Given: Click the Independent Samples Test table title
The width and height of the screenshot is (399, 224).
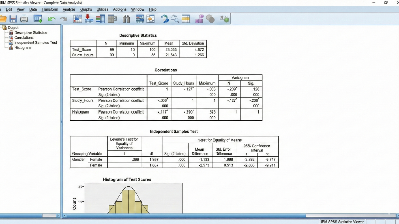Looking at the screenshot, I should pos(174,131).
